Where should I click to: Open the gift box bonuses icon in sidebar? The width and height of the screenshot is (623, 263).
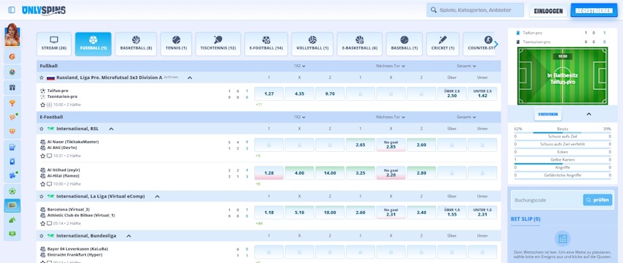(x=12, y=87)
